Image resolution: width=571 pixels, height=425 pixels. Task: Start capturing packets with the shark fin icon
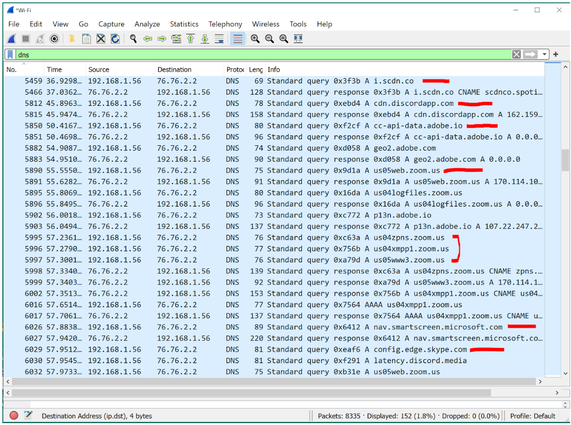pos(12,39)
